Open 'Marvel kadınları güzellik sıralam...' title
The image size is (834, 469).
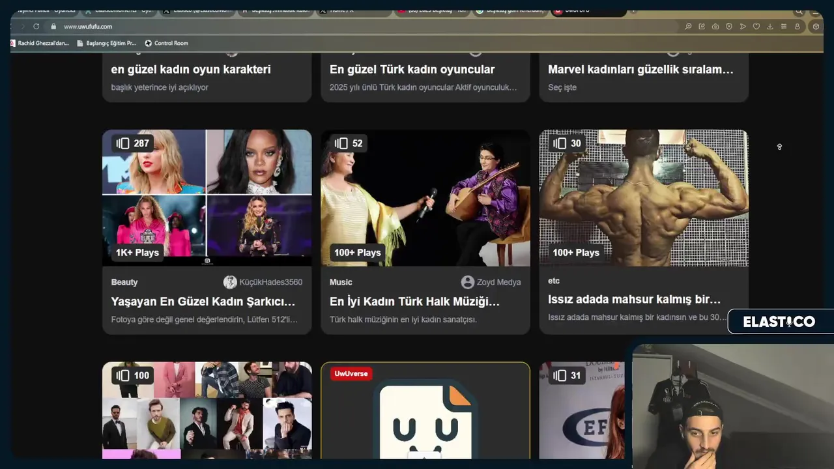tap(640, 70)
